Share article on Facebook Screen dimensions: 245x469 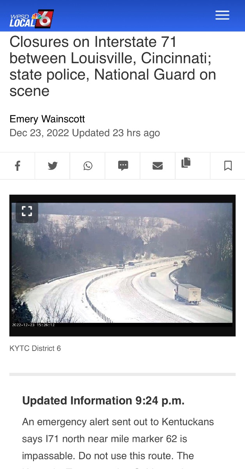18,166
